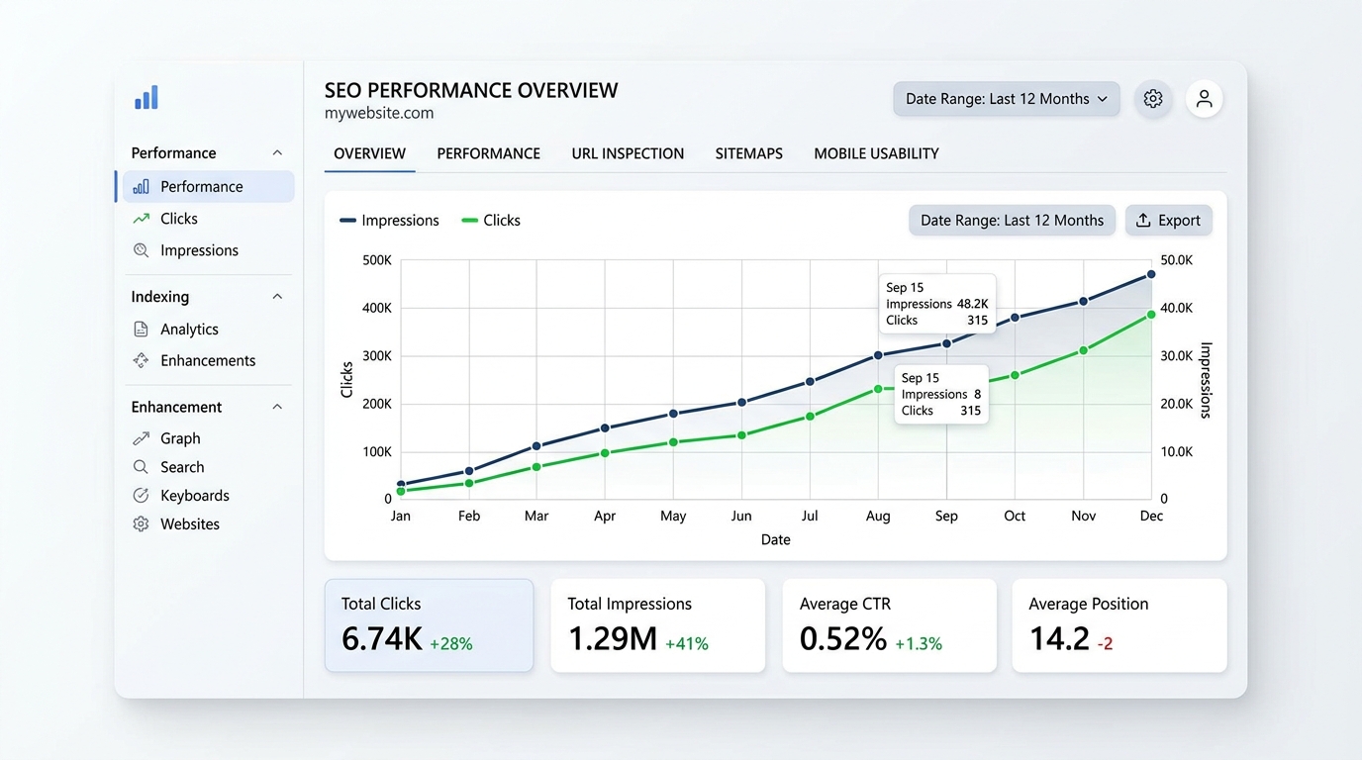This screenshot has width=1362, height=760.
Task: Click the Enhancements sparkle icon
Action: (x=141, y=360)
